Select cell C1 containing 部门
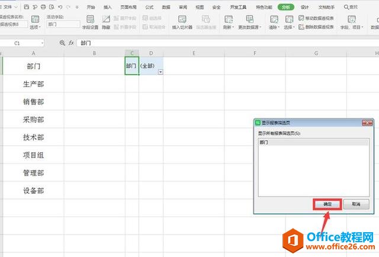379x257 pixels. point(132,66)
